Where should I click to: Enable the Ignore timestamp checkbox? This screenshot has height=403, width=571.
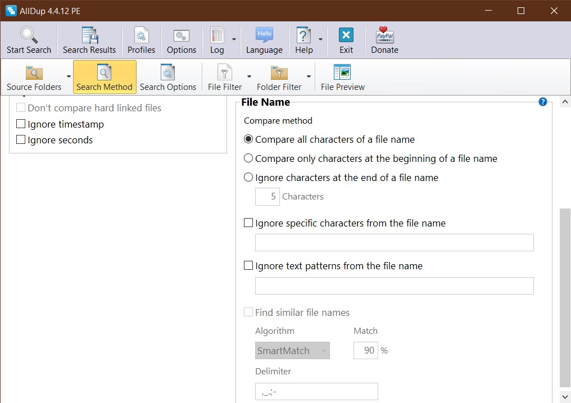(21, 124)
